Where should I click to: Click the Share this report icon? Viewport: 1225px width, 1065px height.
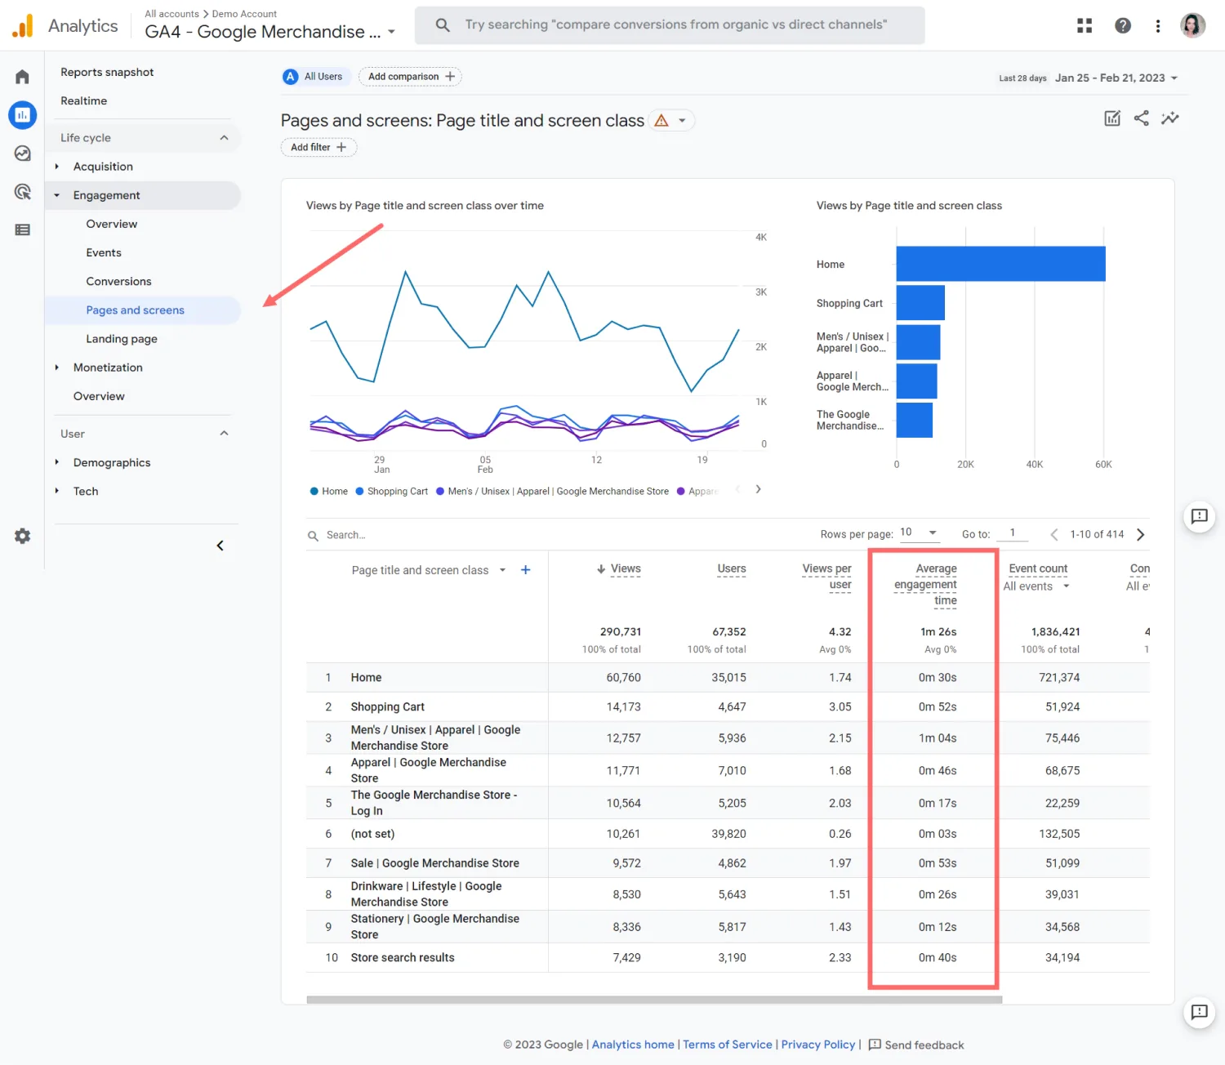pos(1141,118)
